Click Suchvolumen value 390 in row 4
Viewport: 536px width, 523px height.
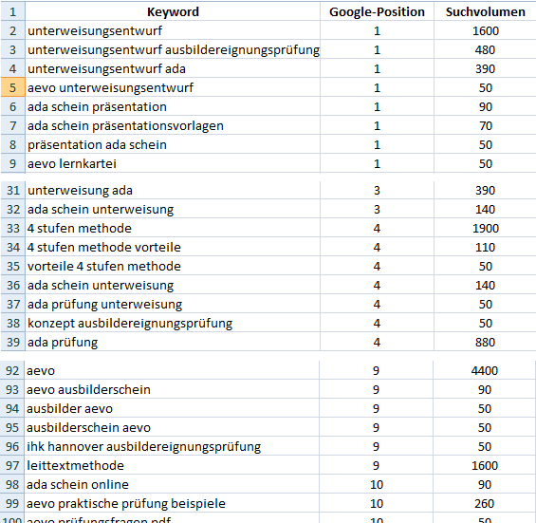[485, 69]
